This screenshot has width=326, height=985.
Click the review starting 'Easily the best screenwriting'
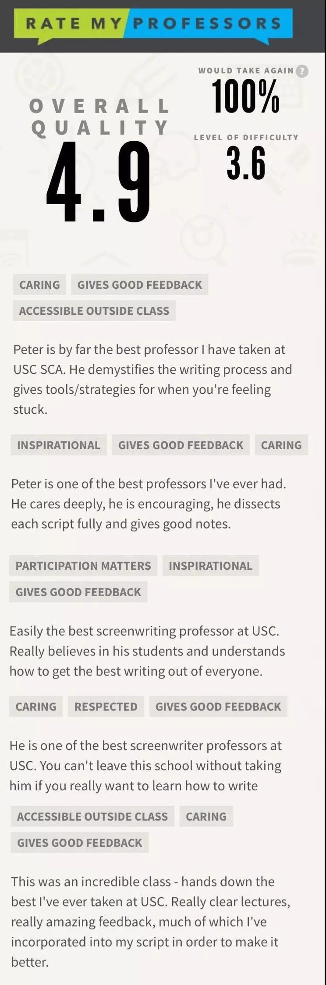(147, 651)
